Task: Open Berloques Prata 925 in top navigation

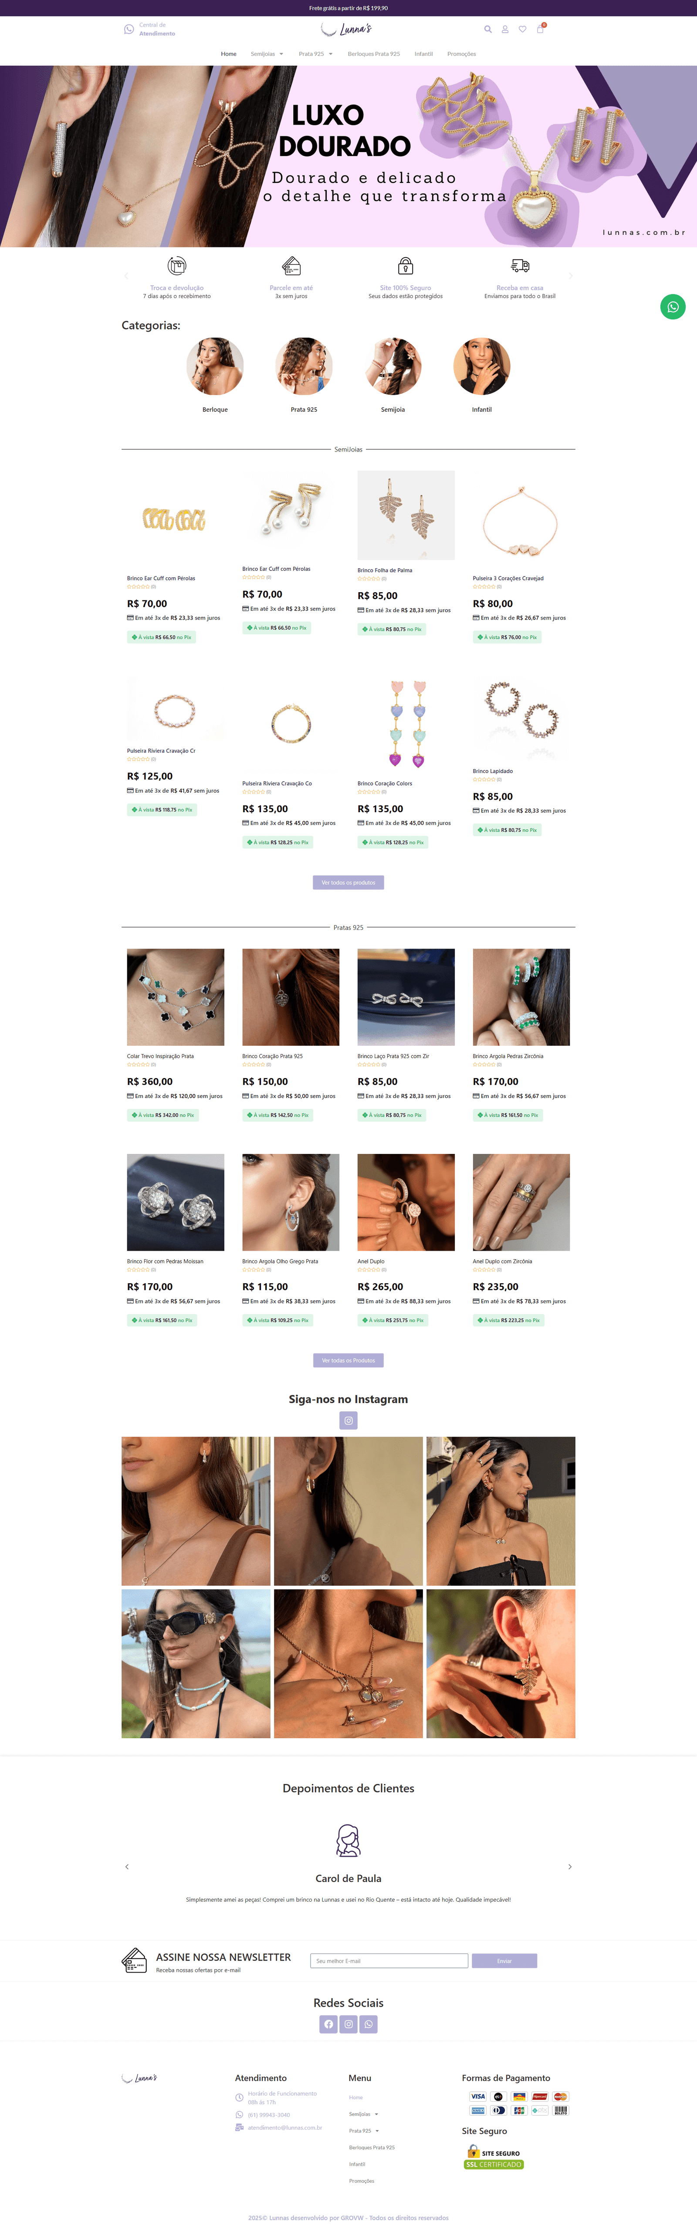Action: tap(374, 54)
